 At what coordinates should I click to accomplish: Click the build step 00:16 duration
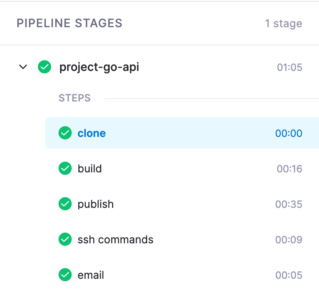click(289, 169)
